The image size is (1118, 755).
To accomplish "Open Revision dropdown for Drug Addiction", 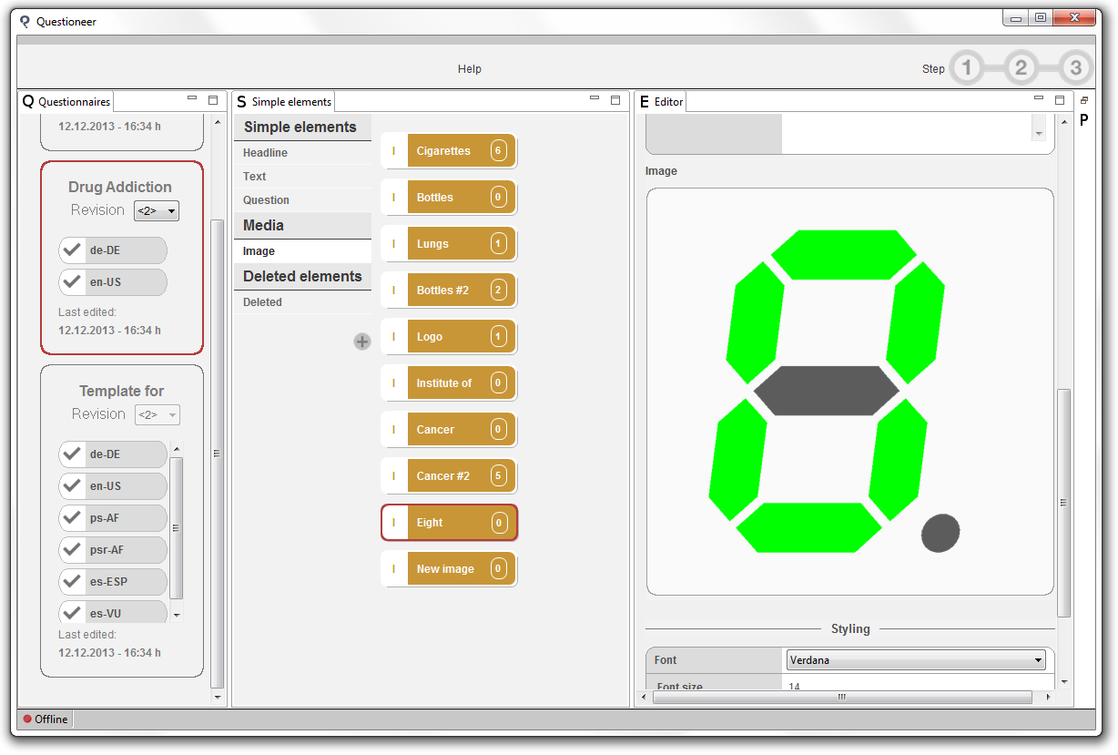I will 157,211.
